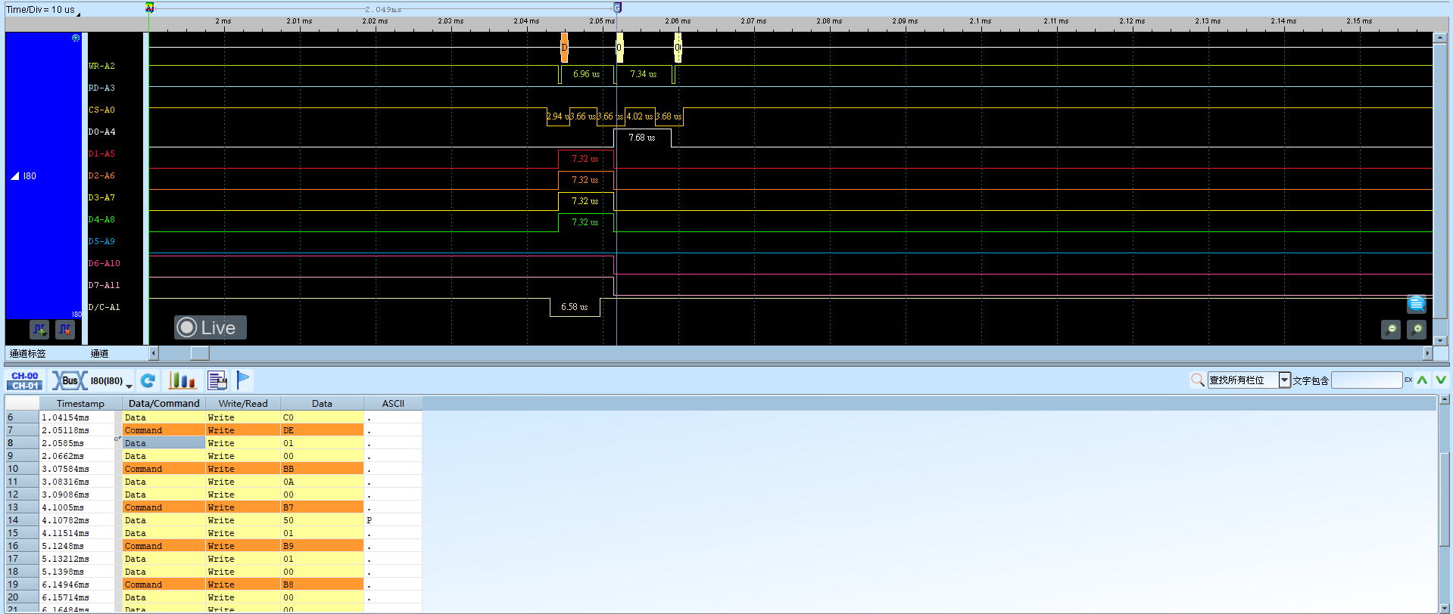The height and width of the screenshot is (614, 1453).
Task: Open the blue chat bubble notes icon
Action: [x=1417, y=304]
